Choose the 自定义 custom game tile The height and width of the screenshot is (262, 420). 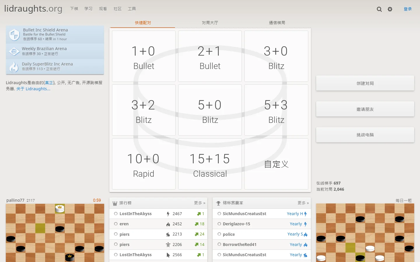[x=276, y=164]
